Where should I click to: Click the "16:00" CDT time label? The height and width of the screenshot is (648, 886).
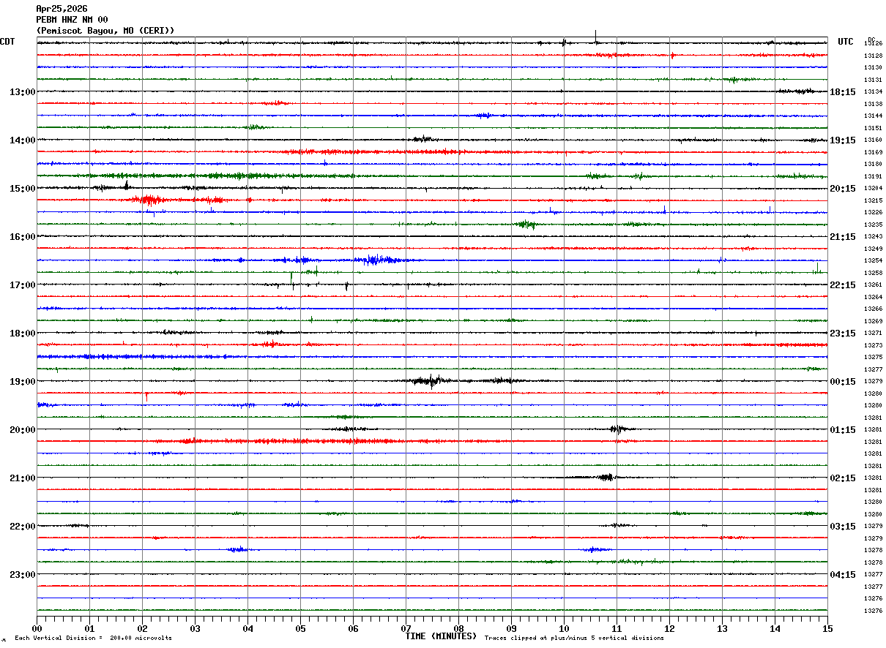coord(23,237)
